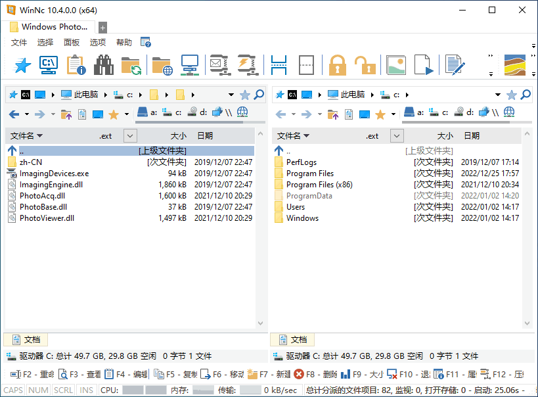The image size is (538, 397).
Task: Click the gray star in left path bar
Action: 244,95
